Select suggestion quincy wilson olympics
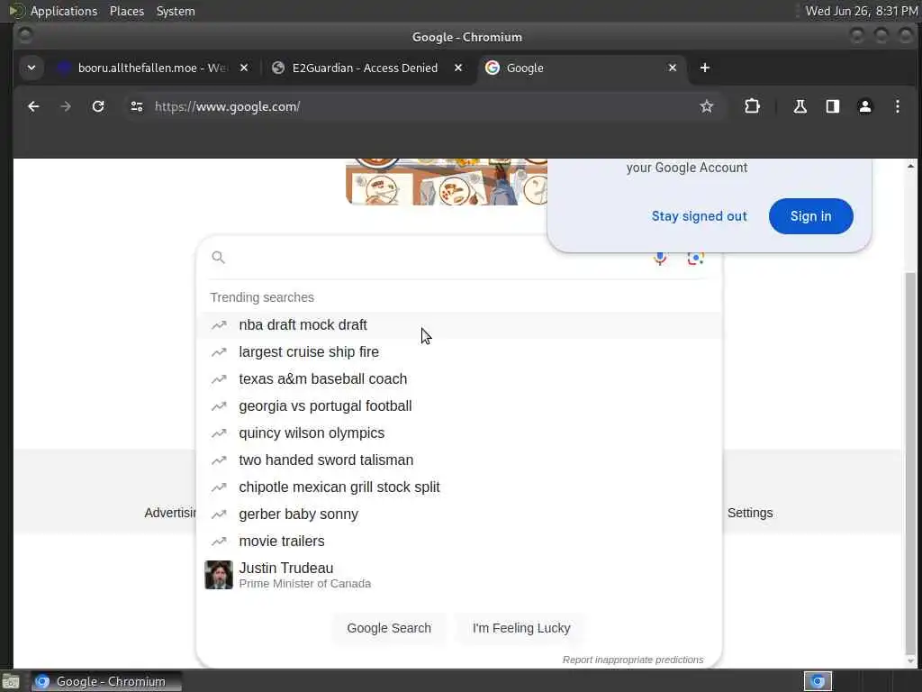 [459, 433]
